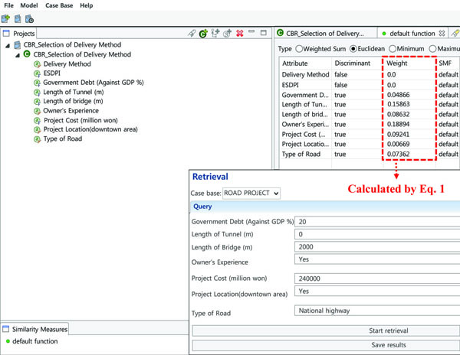
Task: Collapse the CBR_Selection concept node
Action: pyautogui.click(x=18, y=55)
